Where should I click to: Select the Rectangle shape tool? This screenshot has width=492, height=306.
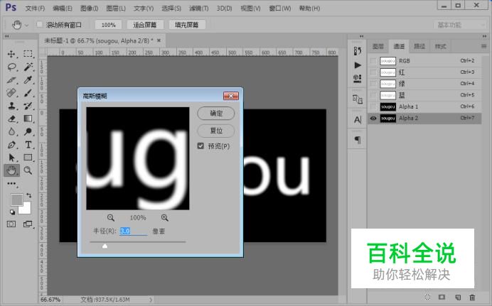(28, 158)
